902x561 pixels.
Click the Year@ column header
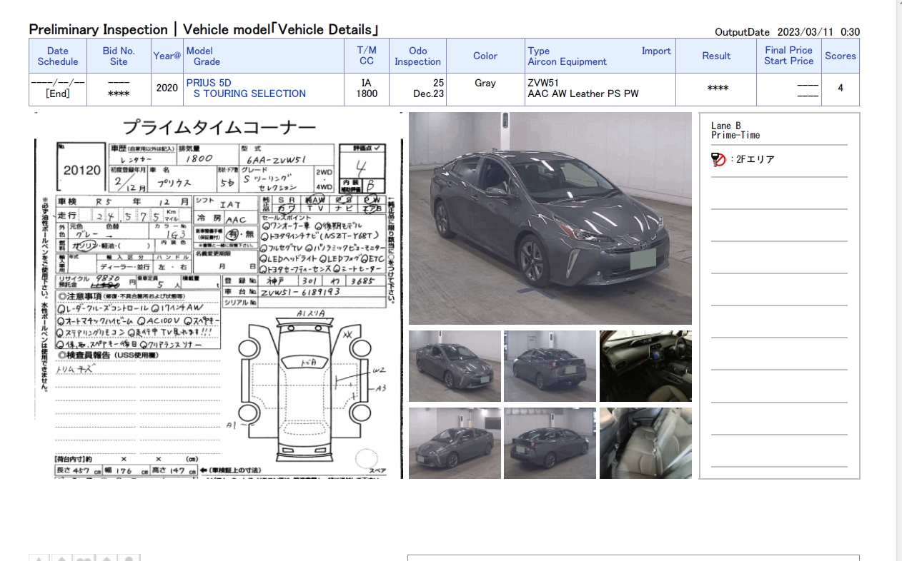tap(167, 56)
